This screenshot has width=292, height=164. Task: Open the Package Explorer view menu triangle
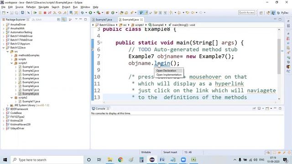pyautogui.click(x=76, y=19)
